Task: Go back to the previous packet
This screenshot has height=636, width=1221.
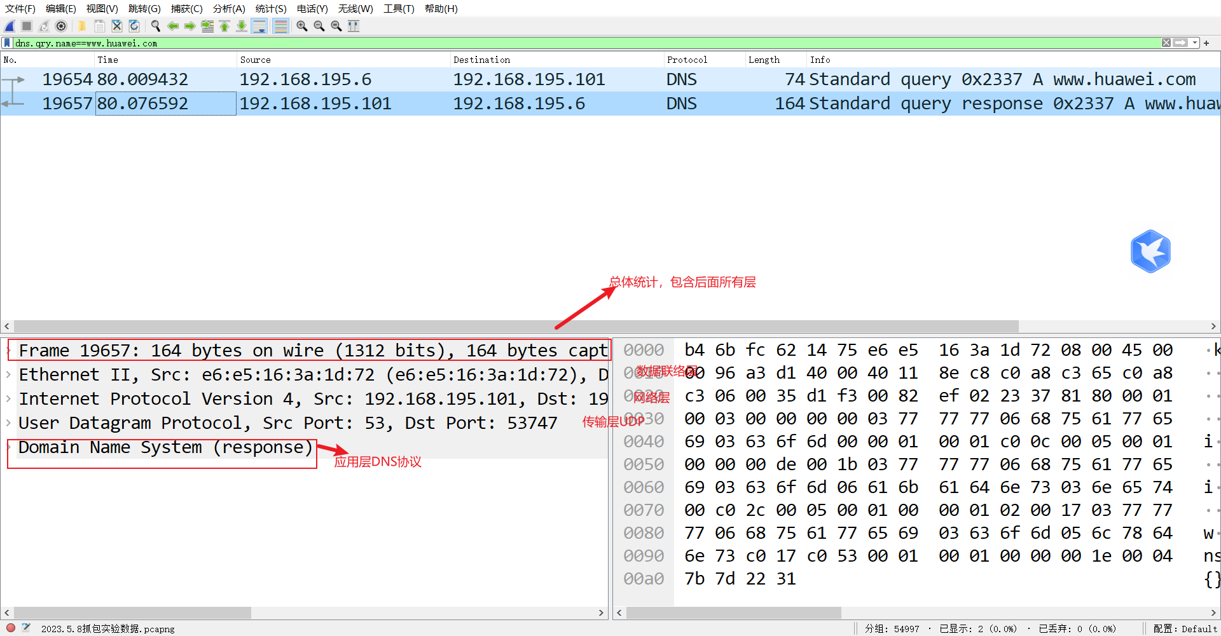Action: point(172,26)
